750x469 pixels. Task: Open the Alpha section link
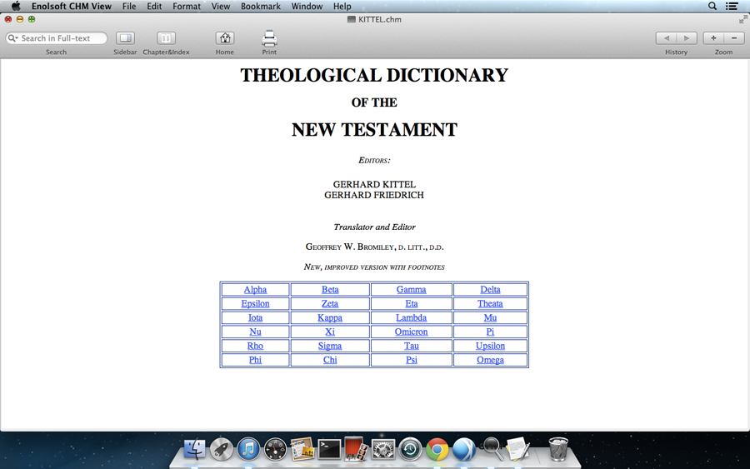coord(256,290)
